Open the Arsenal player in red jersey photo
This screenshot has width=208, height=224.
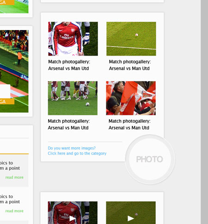click(73, 39)
